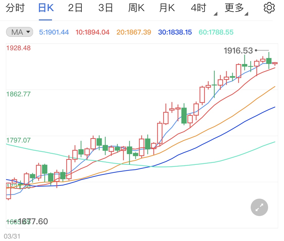Click the 03/31 date label
Viewport: 284px width, 241px height.
(x=12, y=236)
